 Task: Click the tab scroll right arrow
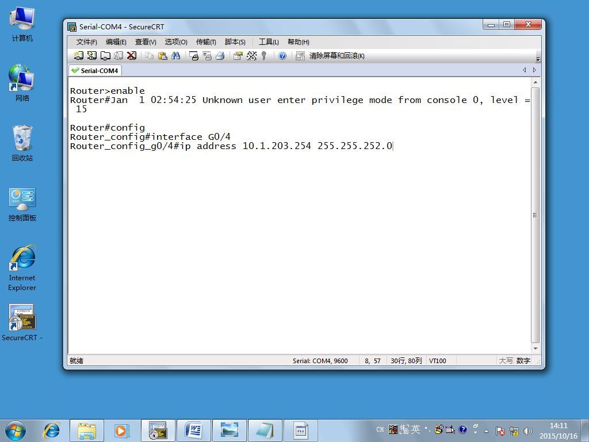point(534,70)
